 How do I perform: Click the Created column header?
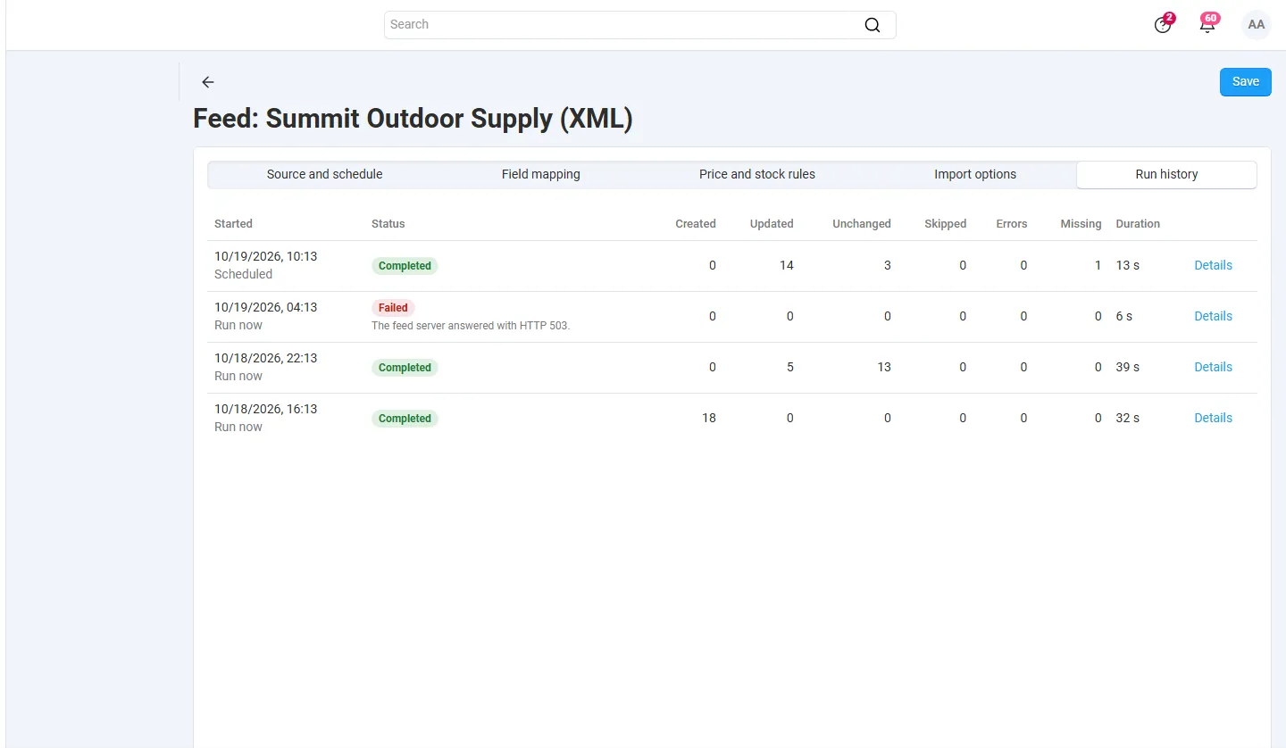(696, 224)
